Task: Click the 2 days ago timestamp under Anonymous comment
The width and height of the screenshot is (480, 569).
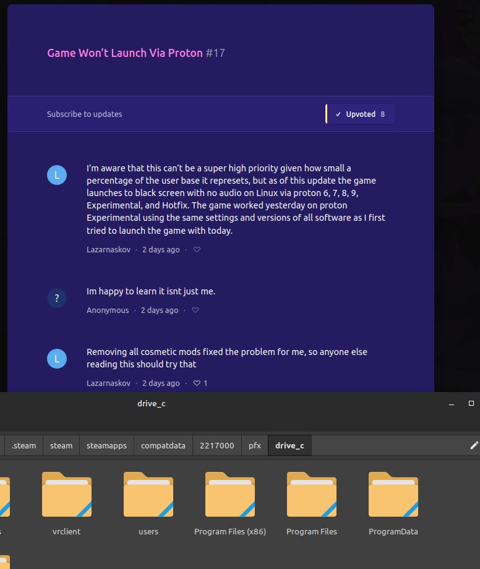Action: (x=160, y=310)
